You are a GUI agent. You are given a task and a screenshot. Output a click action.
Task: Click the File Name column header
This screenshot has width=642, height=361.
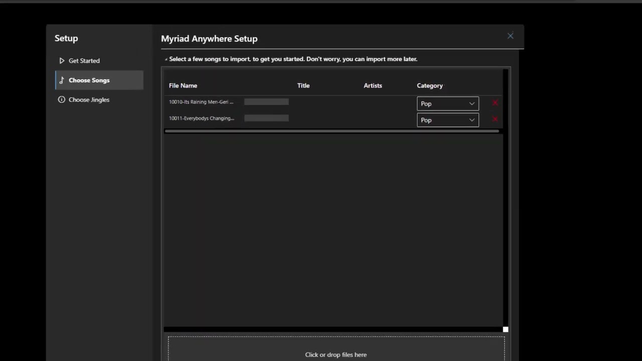[x=183, y=86]
